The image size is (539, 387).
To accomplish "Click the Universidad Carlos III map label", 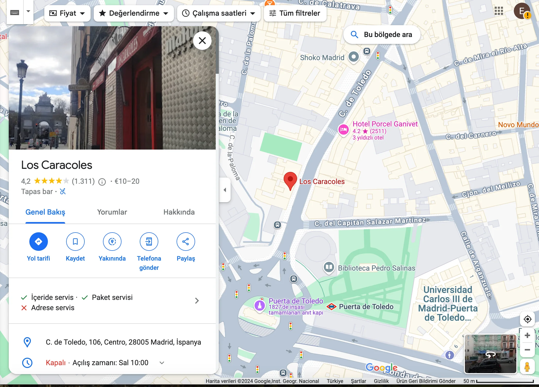I will click(x=448, y=303).
